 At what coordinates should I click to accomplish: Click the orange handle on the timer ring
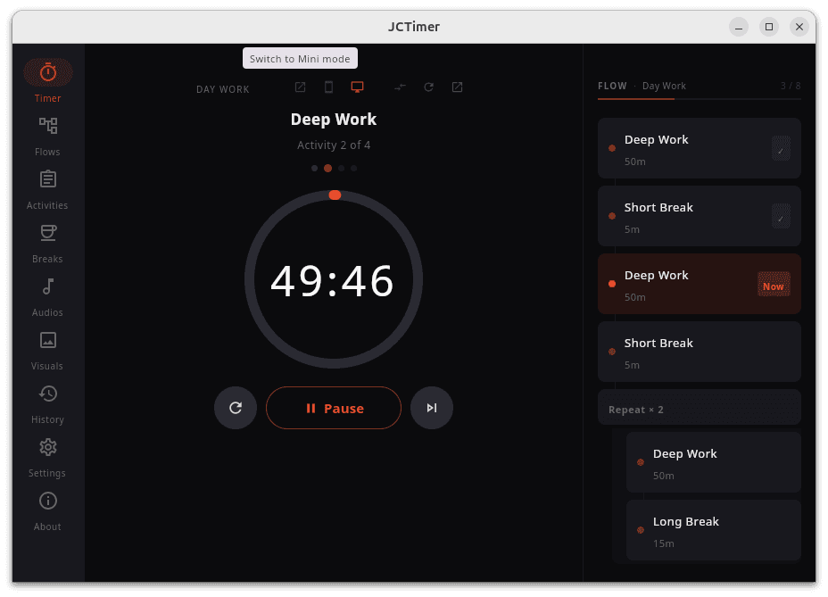coord(335,195)
